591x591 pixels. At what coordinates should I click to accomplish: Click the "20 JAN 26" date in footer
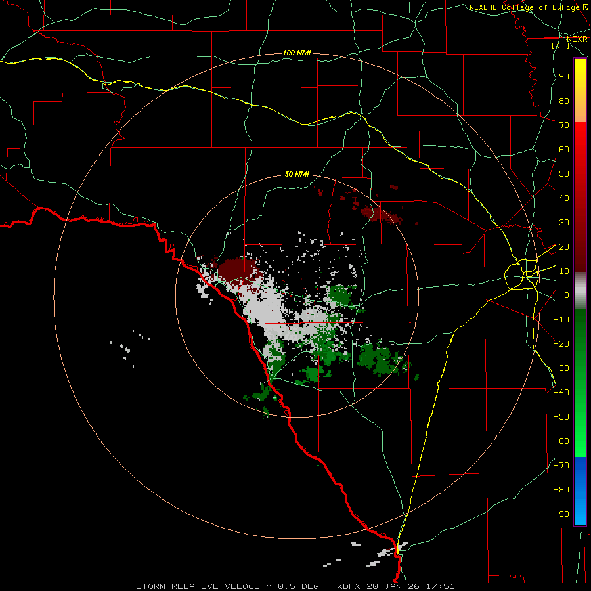pos(393,586)
